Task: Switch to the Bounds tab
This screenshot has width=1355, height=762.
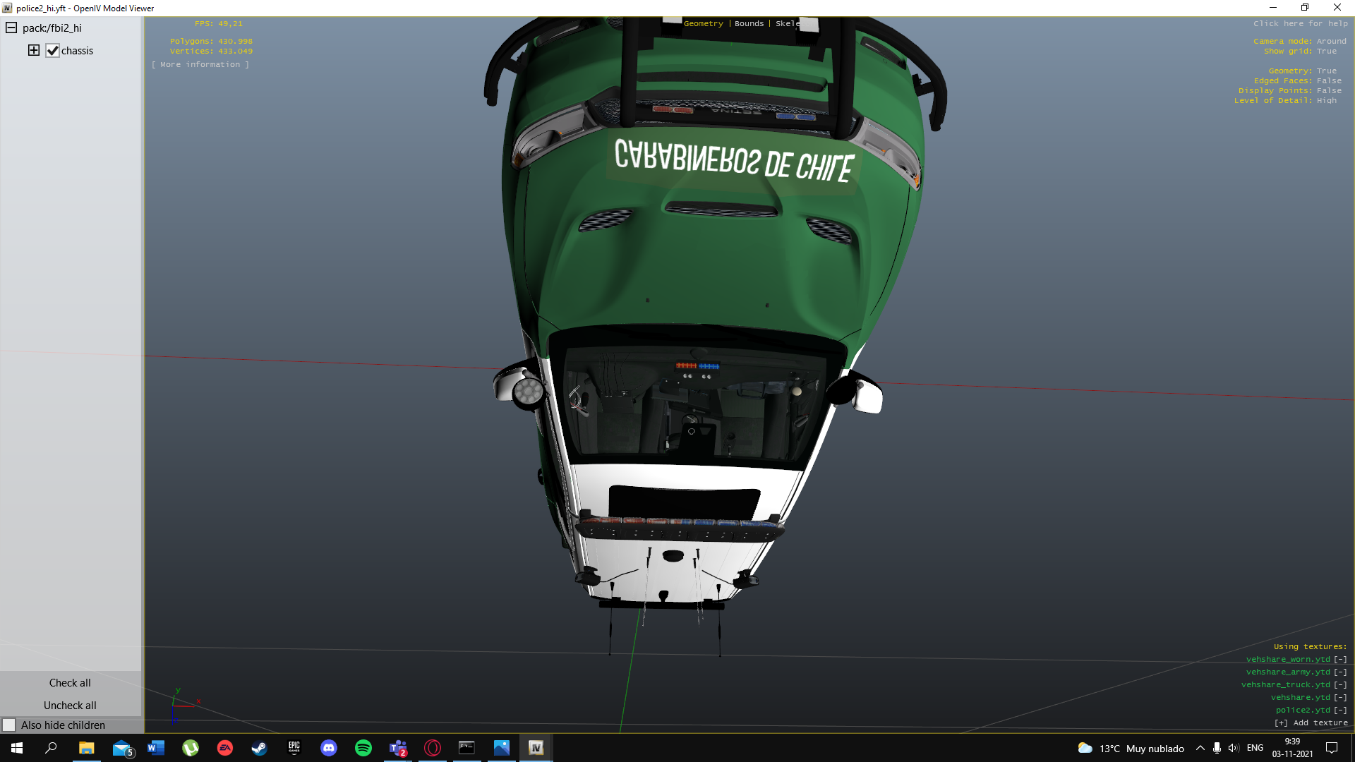Action: 749,24
